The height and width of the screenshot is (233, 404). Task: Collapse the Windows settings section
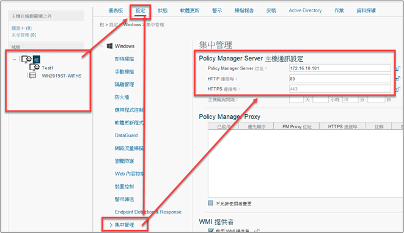pyautogui.click(x=101, y=46)
